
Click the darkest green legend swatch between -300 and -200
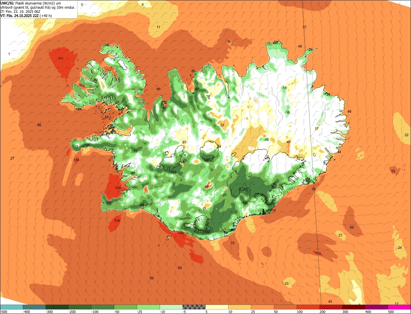(x=57, y=307)
